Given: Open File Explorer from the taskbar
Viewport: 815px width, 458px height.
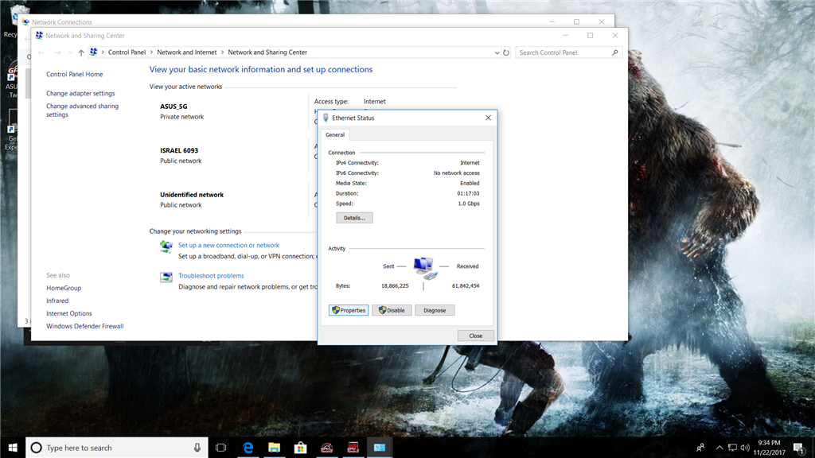Looking at the screenshot, I should coord(274,448).
